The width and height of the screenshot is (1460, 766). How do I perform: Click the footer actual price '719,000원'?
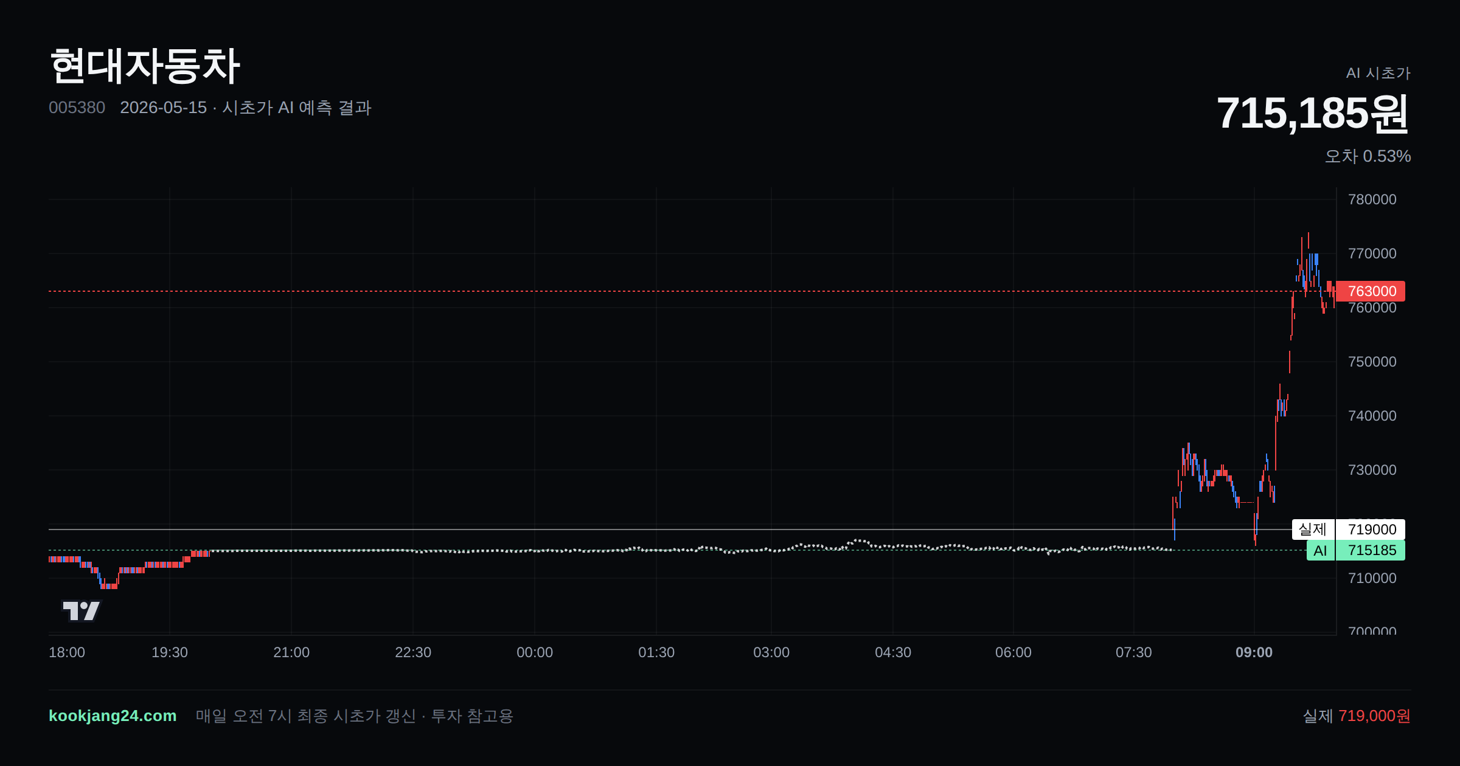[x=1374, y=716]
